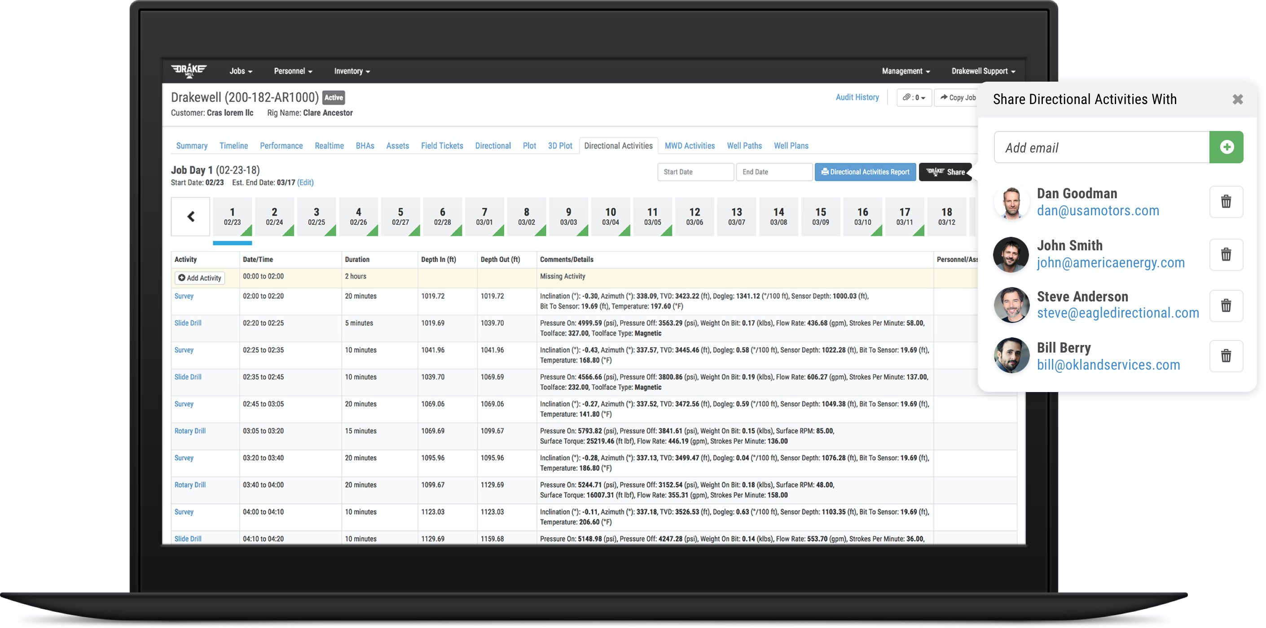
Task: Click the Add Activity button
Action: click(x=199, y=278)
